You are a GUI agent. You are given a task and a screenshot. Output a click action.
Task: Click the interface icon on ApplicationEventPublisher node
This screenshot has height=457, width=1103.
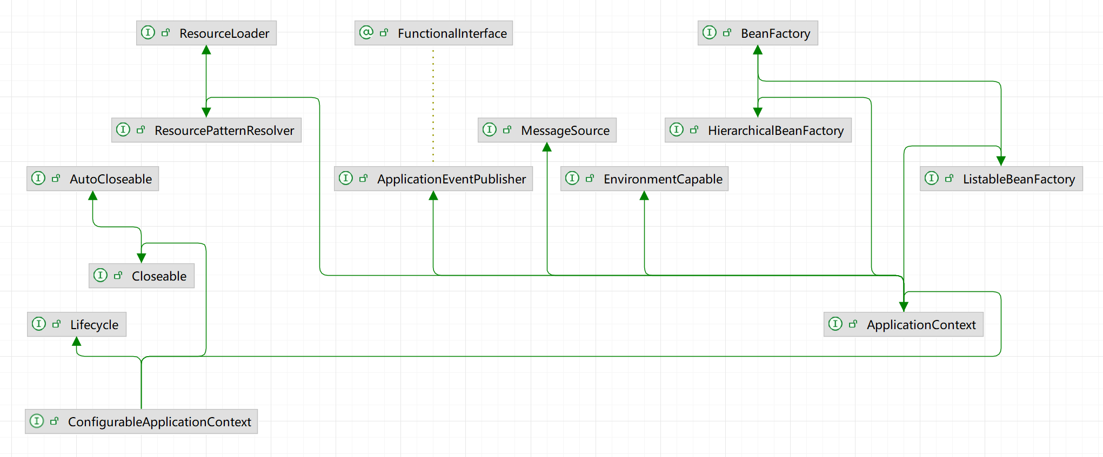pyautogui.click(x=346, y=178)
